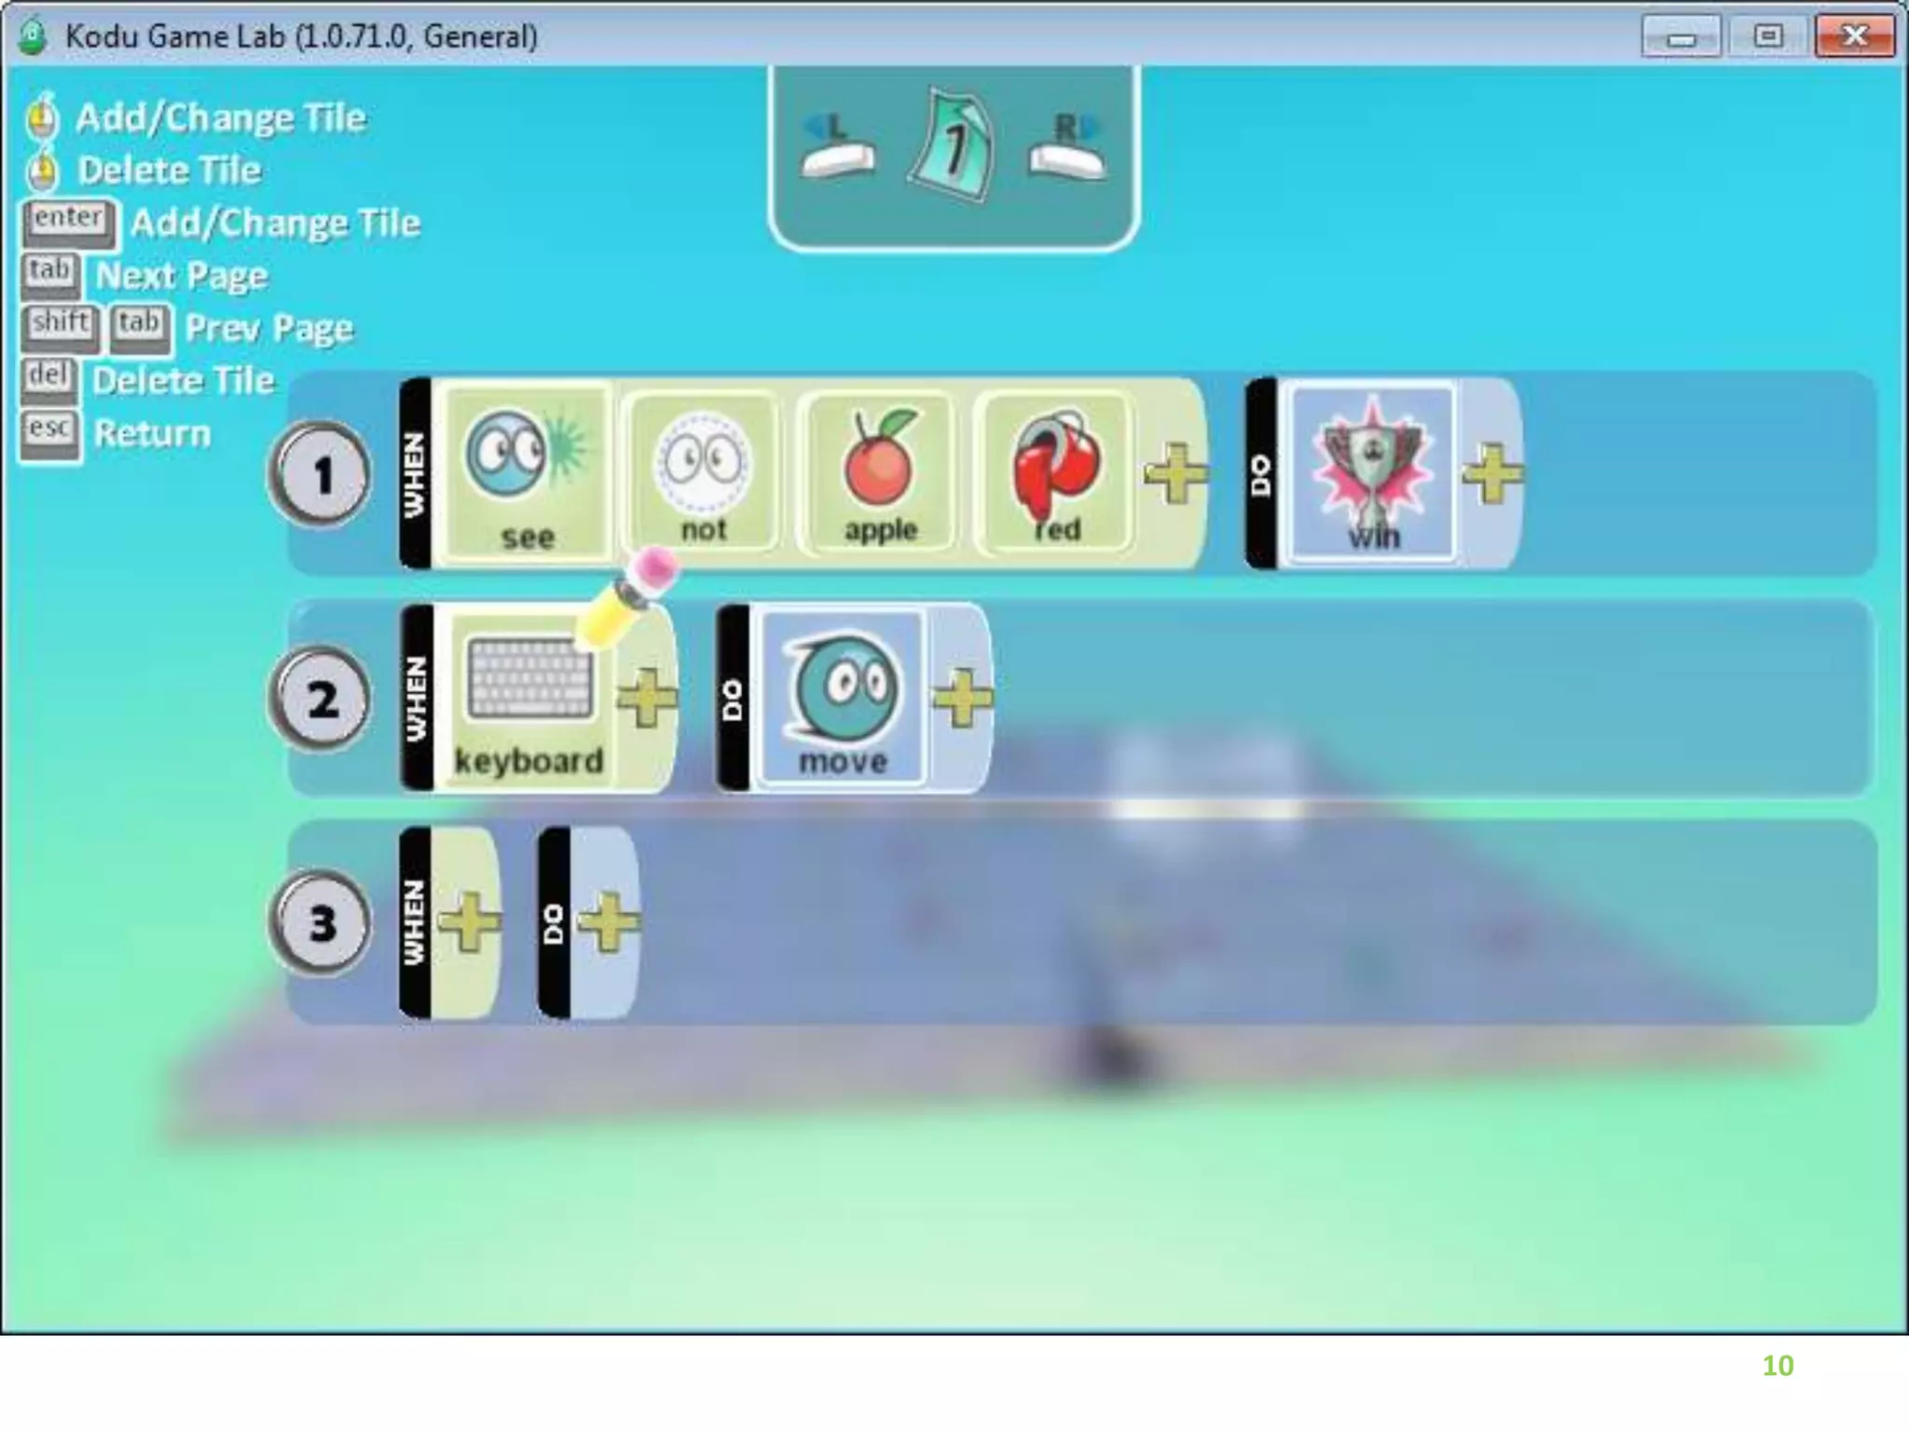Add tile after keyboard in row 2

(x=646, y=699)
